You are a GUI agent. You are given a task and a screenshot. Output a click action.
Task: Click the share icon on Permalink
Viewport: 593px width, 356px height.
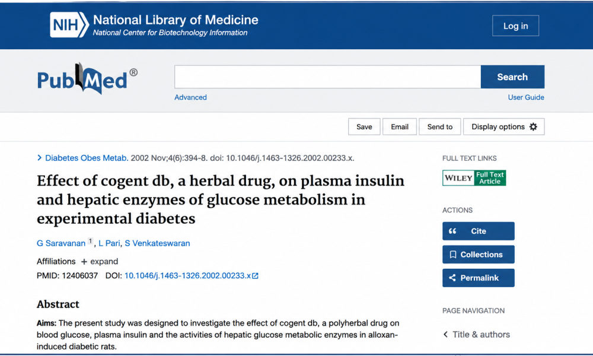(452, 278)
